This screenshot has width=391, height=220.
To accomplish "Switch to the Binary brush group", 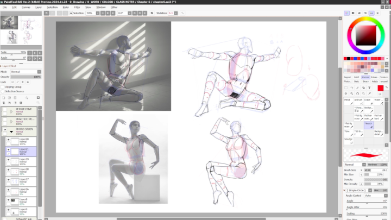I will pos(365,81).
